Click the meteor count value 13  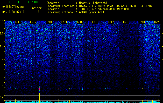tap(38, 12)
